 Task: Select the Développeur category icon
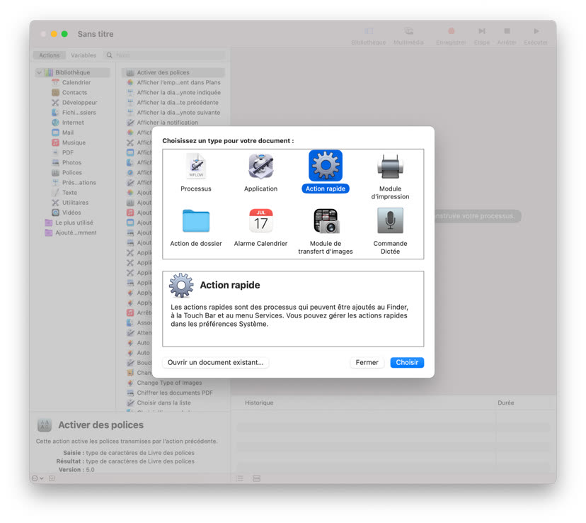[55, 103]
